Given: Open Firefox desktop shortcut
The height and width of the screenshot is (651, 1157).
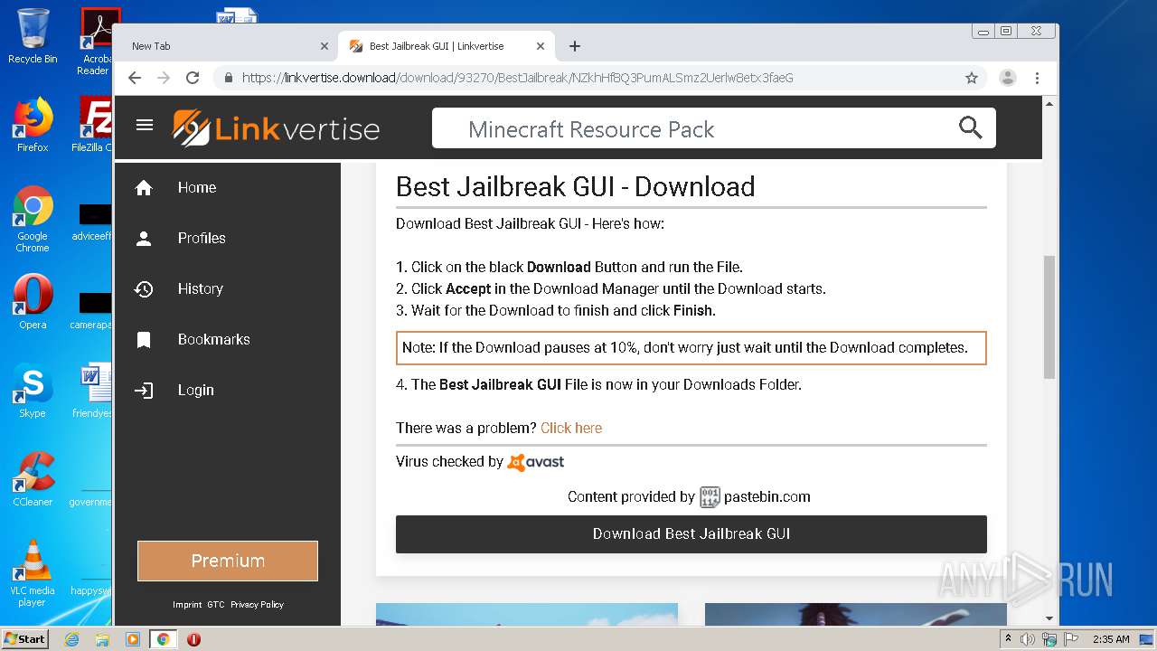Looking at the screenshot, I should [x=33, y=125].
